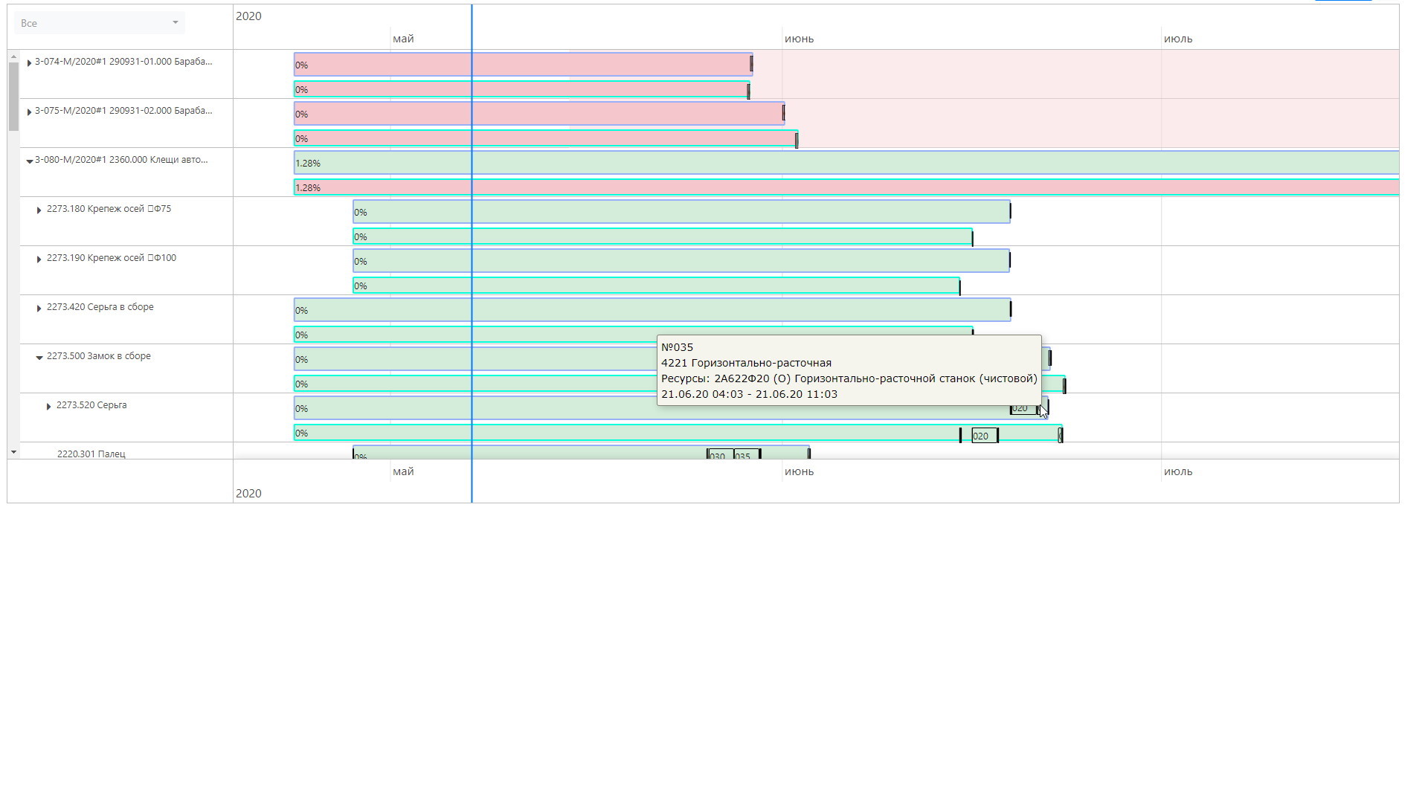
Task: Click the vertical scrollbar thumb in task list
Action: click(x=13, y=97)
